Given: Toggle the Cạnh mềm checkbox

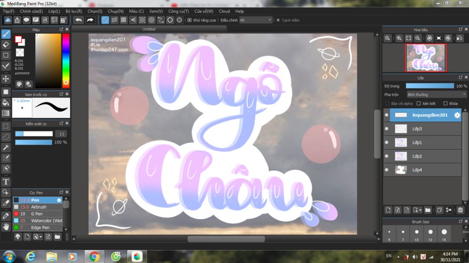Looking at the screenshot, I should click(x=278, y=20).
